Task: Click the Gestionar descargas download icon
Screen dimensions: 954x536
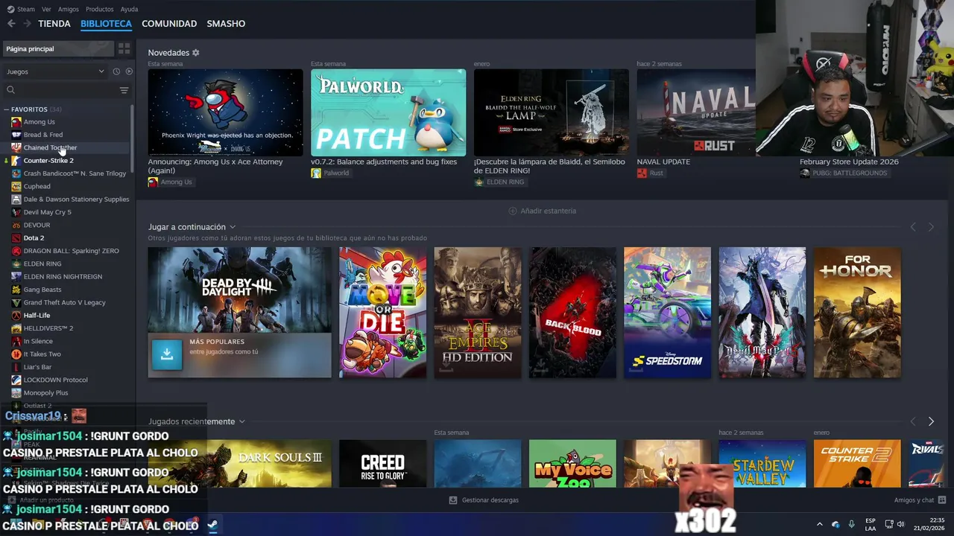Action: [x=452, y=500]
